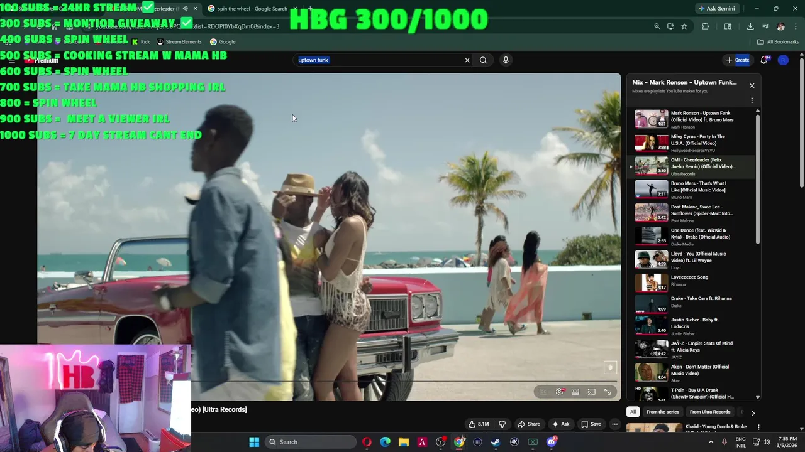Open the Kick bookmark
This screenshot has height=452, width=805.
pyautogui.click(x=141, y=42)
